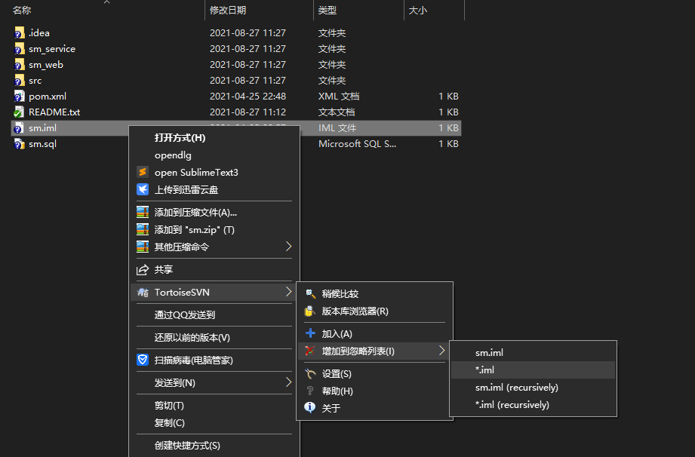Choose 扫描病毒(电脑管家)
695x457 pixels.
click(194, 360)
